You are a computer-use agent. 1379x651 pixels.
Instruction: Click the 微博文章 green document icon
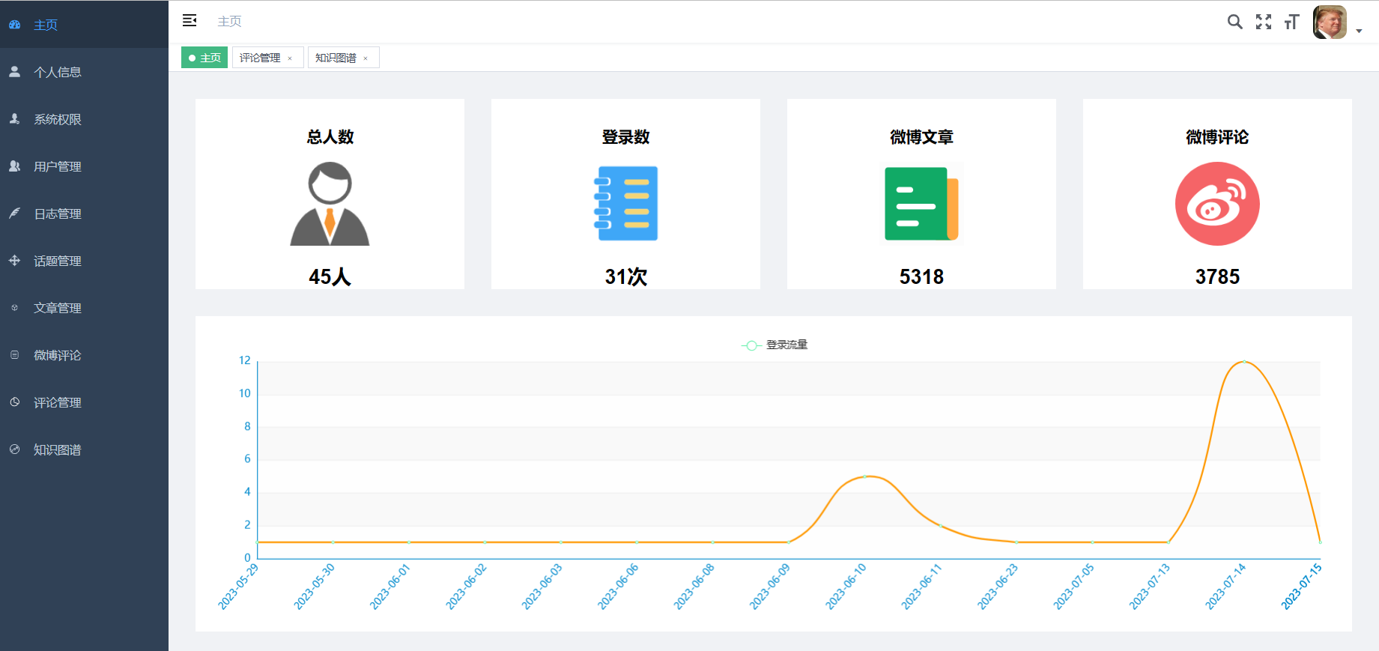(921, 203)
